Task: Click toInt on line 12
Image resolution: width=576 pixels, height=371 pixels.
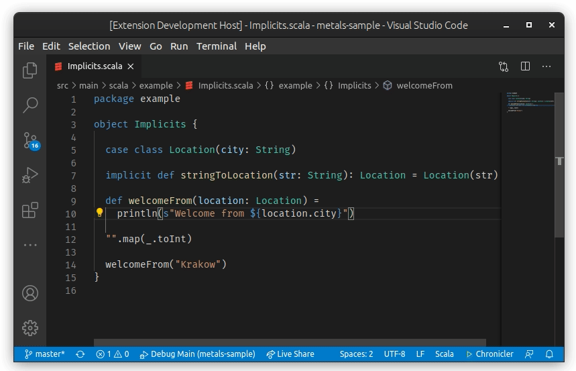Action: pos(172,239)
